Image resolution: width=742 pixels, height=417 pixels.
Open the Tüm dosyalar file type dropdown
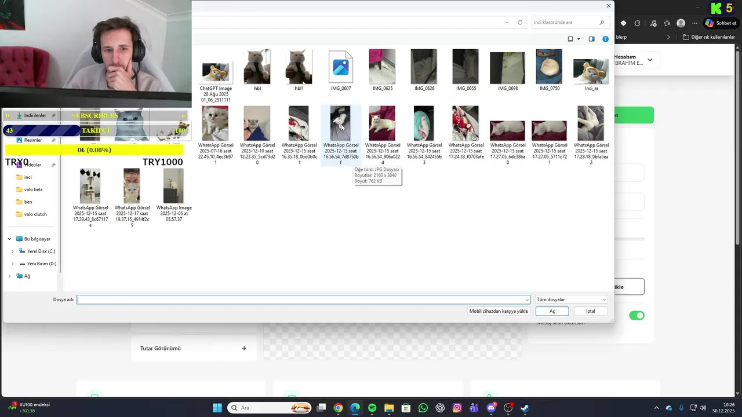click(x=571, y=300)
